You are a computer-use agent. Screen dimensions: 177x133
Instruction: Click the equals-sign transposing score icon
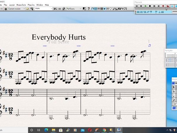point(59,9)
